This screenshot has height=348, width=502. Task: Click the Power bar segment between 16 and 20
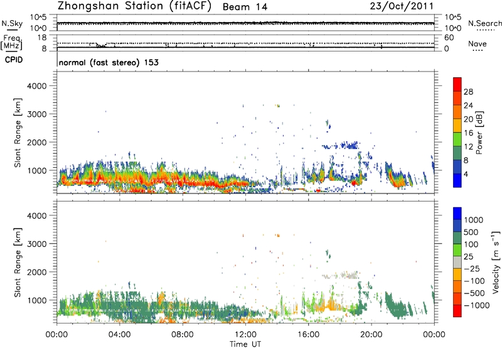(457, 126)
